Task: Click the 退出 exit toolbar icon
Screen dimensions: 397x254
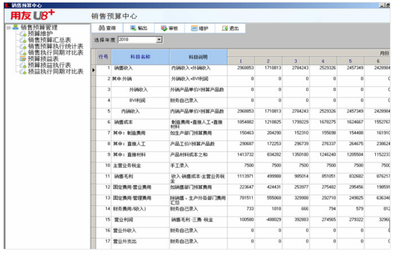Action: point(225,28)
